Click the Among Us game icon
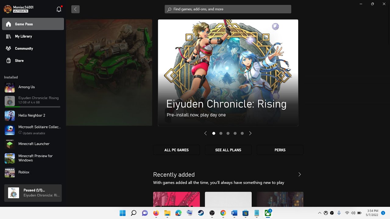The height and width of the screenshot is (219, 390). [x=10, y=87]
